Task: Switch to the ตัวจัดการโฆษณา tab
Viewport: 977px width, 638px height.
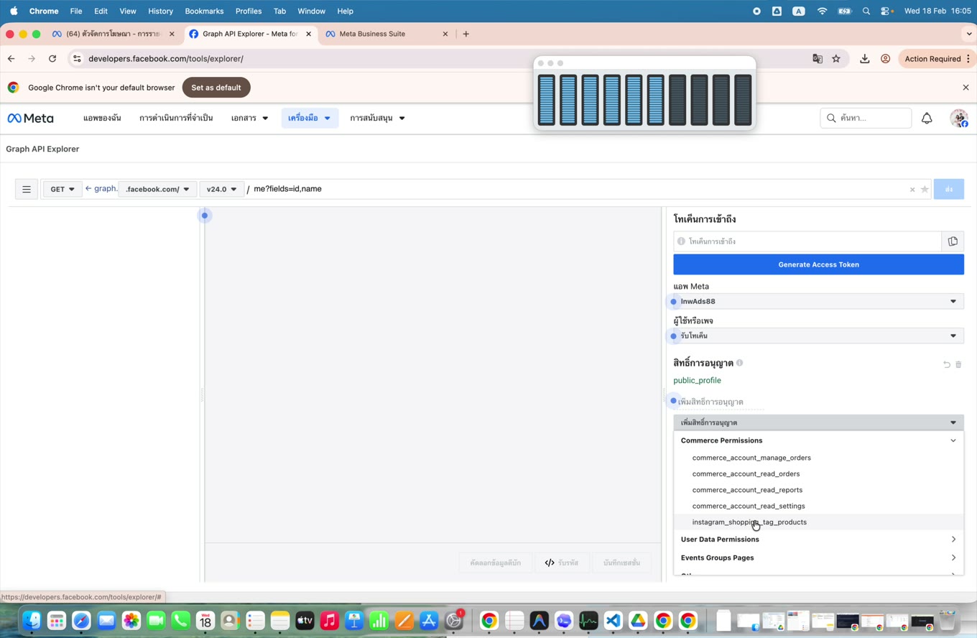Action: click(x=113, y=34)
